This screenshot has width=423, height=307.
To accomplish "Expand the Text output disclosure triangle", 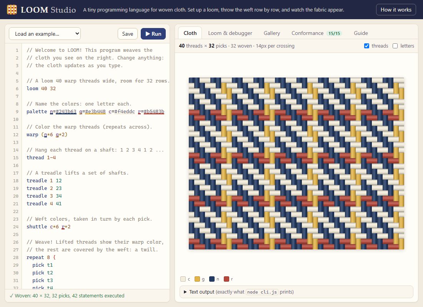I will click(185, 292).
